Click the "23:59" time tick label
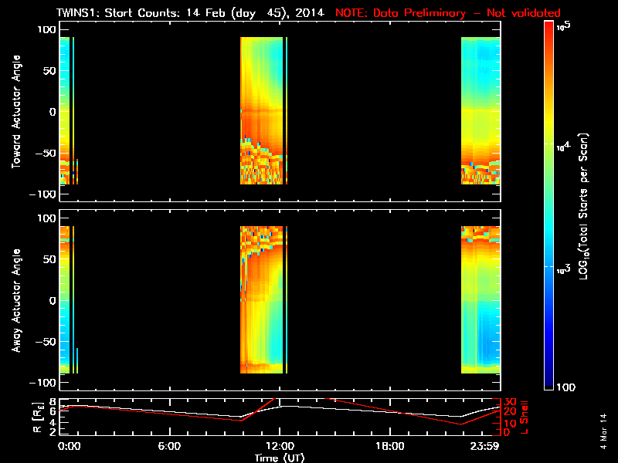 pyautogui.click(x=484, y=446)
